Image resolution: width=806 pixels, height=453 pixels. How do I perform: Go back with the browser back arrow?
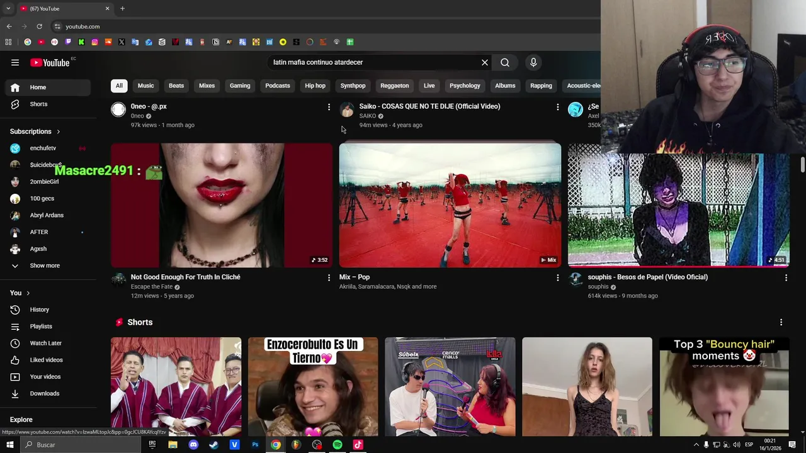click(x=9, y=26)
